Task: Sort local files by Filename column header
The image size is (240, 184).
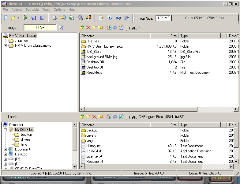Action: pos(115,125)
